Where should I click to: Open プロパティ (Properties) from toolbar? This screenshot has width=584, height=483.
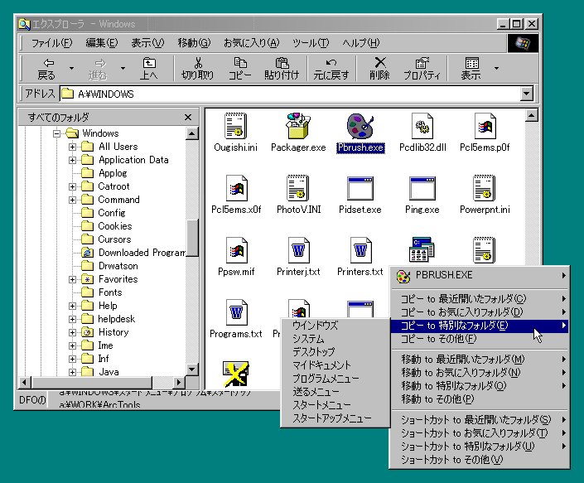tap(422, 69)
